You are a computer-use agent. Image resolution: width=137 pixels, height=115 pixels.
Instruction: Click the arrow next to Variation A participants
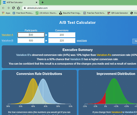46,35
